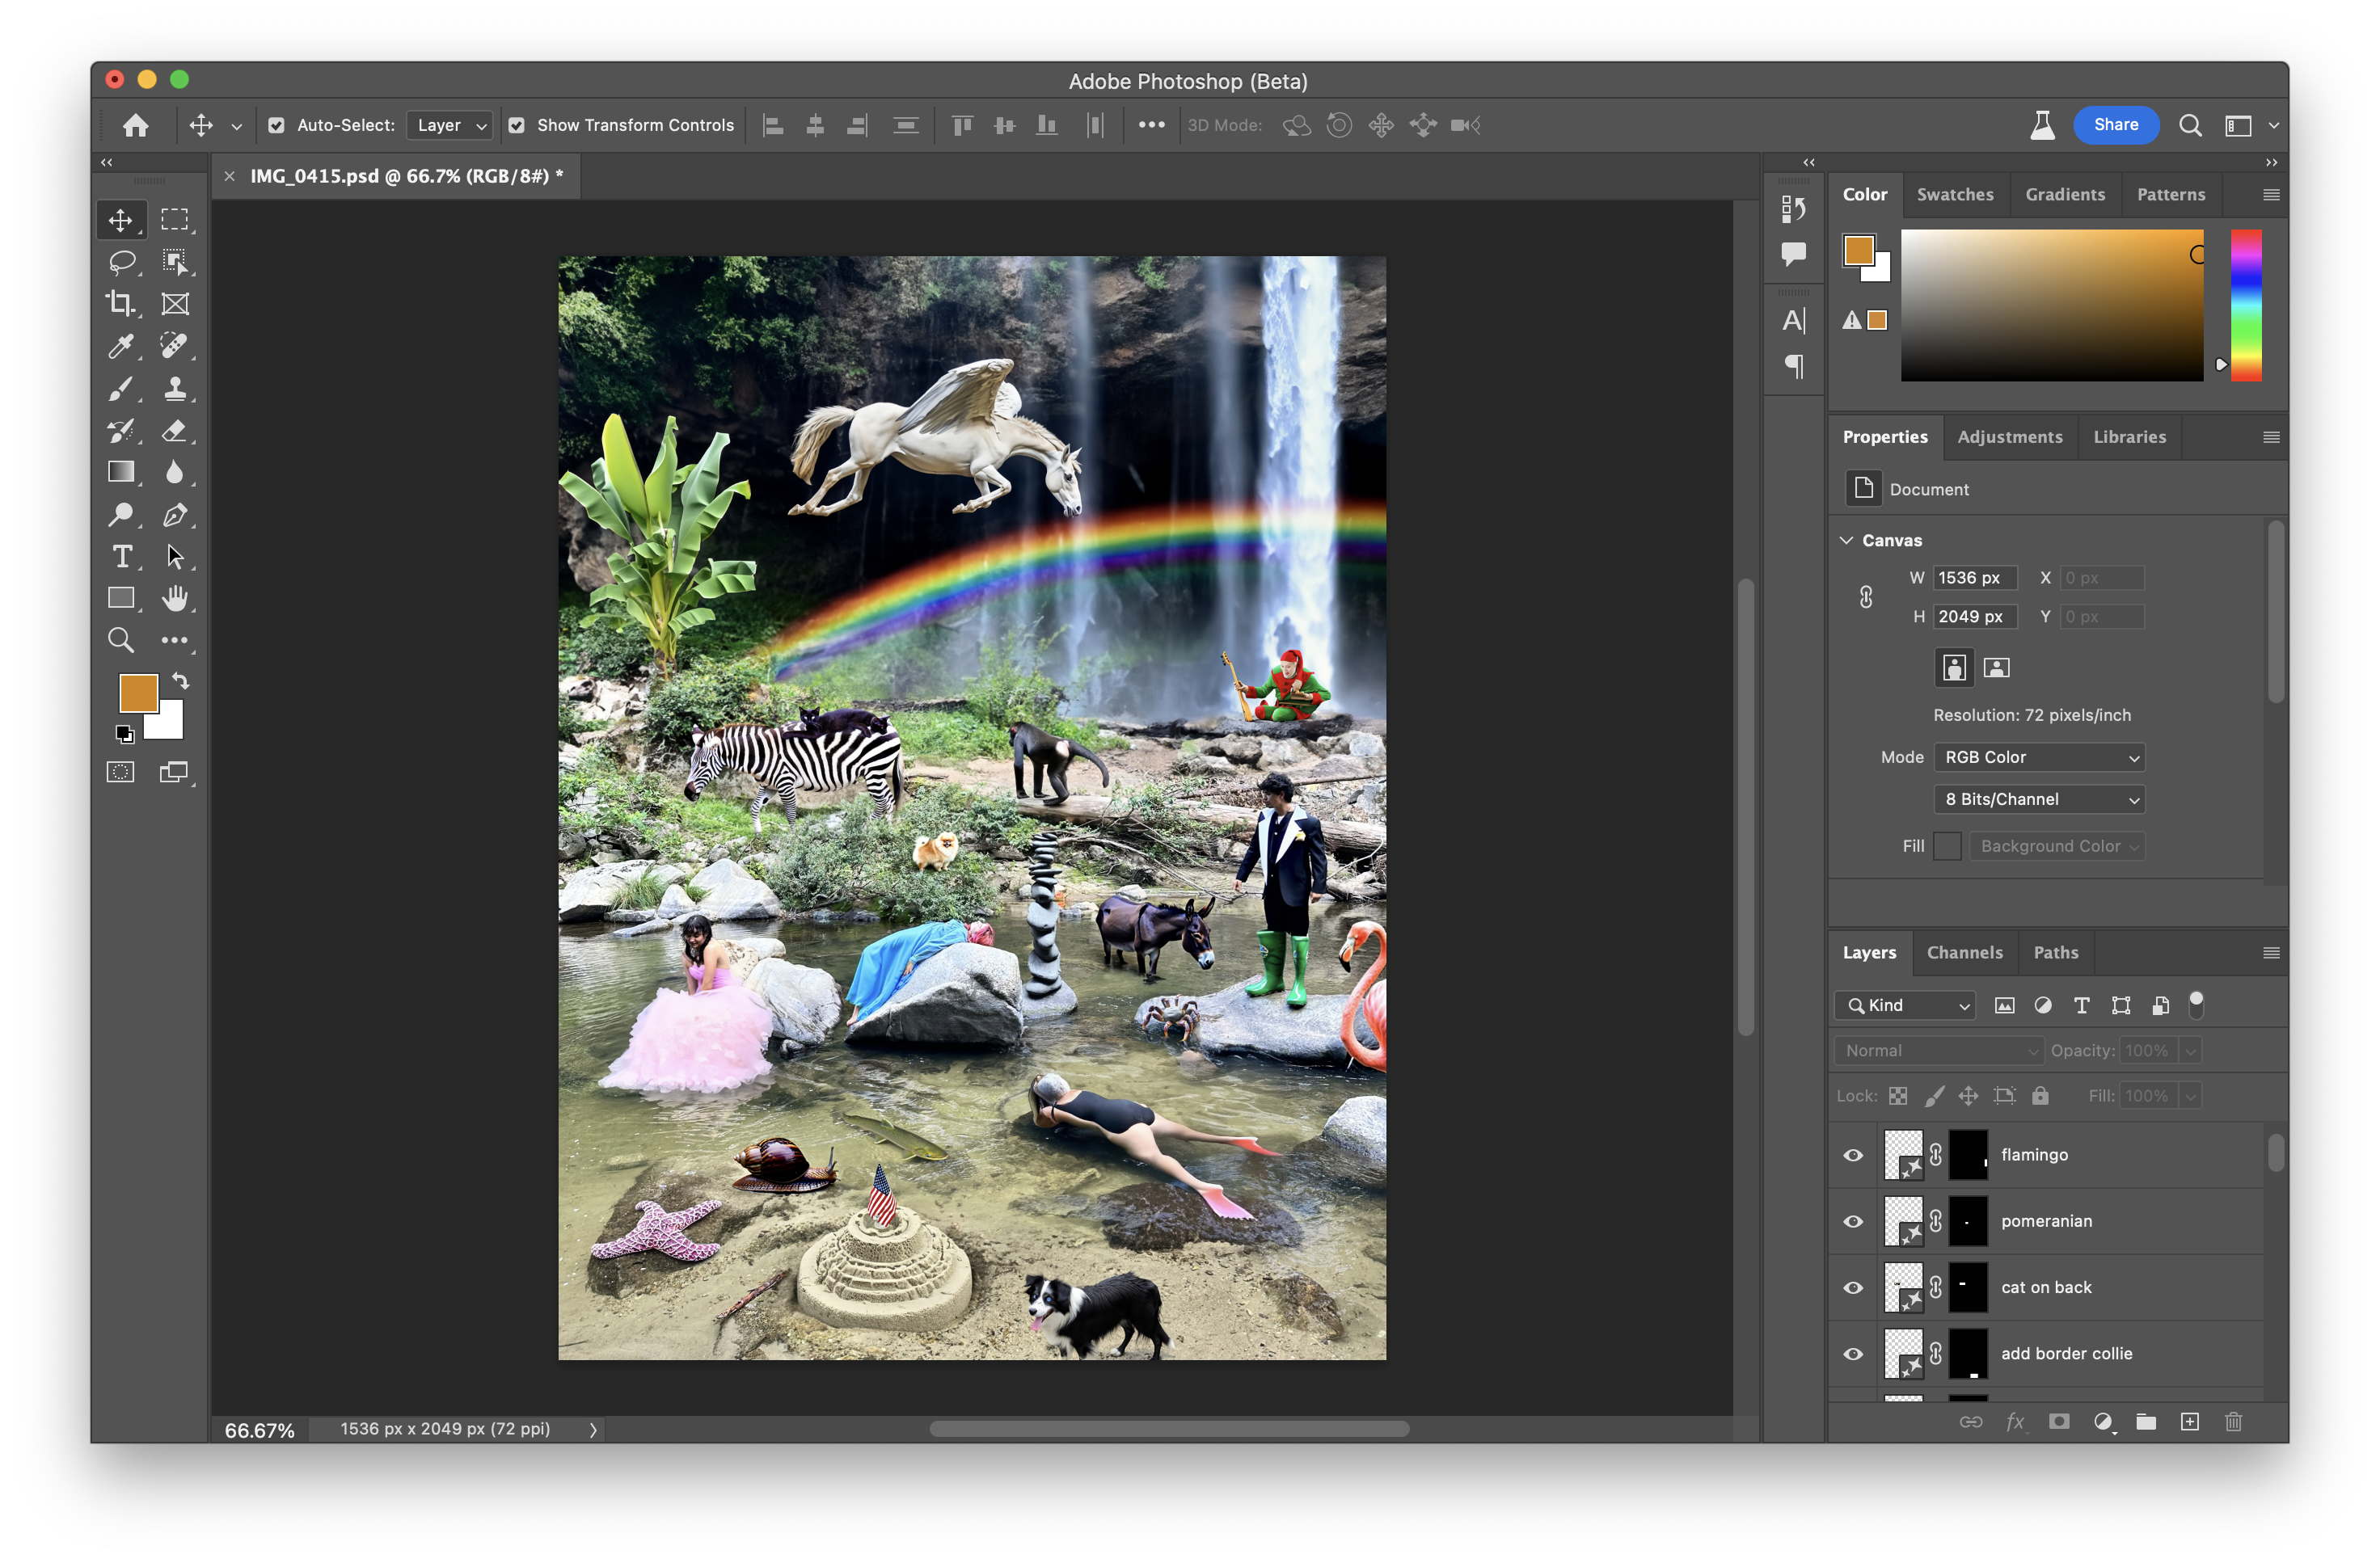Select the Zoom tool
Image resolution: width=2380 pixels, height=1563 pixels.
(121, 640)
